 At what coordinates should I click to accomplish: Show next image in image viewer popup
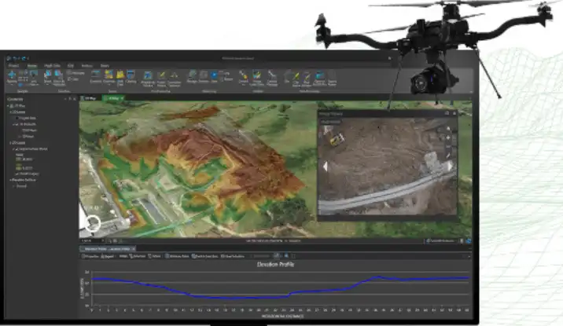[450, 166]
